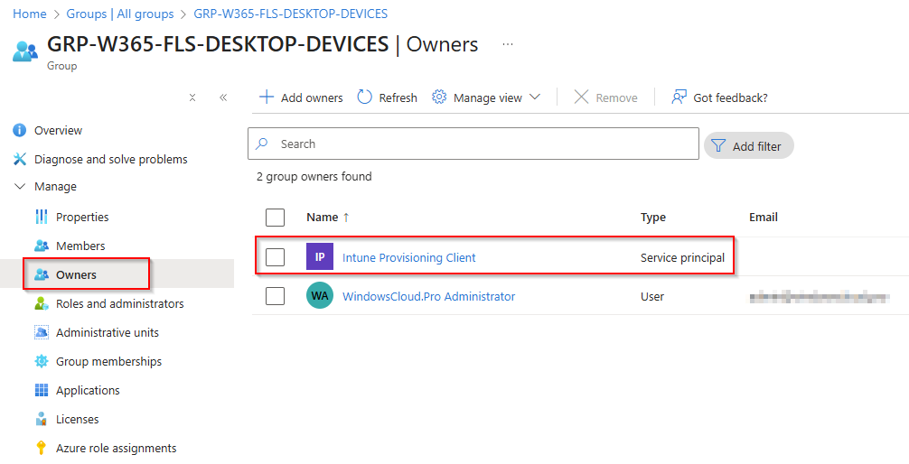The image size is (909, 464).
Task: Toggle the select-all checkbox in header
Action: [276, 217]
